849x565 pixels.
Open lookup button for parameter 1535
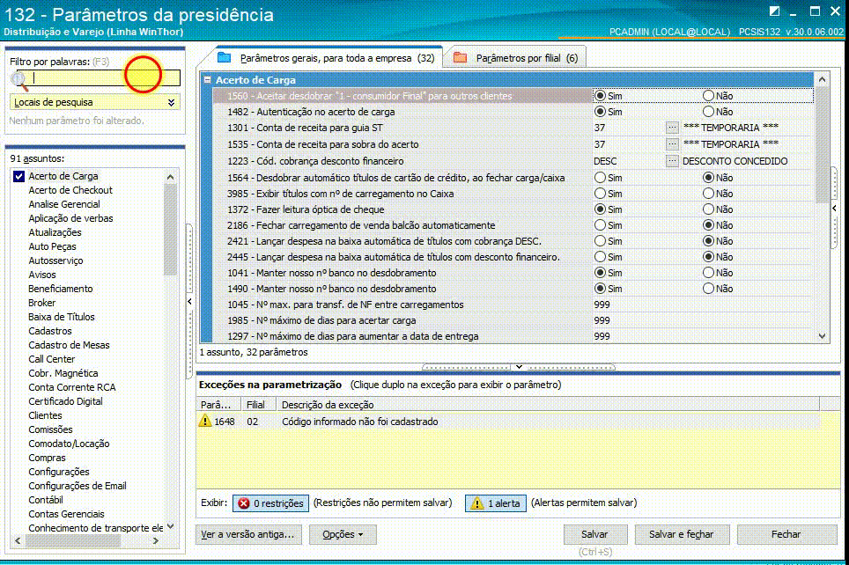pos(672,144)
